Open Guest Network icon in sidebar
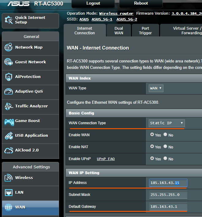The width and height of the screenshot is (202, 217). [x=9, y=62]
